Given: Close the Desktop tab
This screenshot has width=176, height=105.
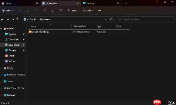Looking at the screenshot, I should 118,3.
